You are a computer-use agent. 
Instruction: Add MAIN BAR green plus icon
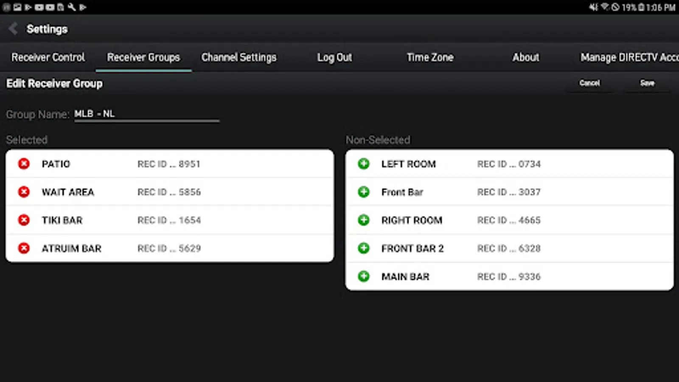coord(364,276)
